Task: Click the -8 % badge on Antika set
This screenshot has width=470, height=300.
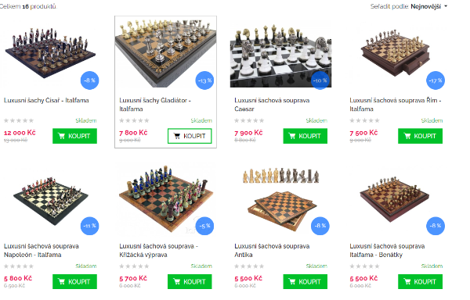Action: click(320, 226)
